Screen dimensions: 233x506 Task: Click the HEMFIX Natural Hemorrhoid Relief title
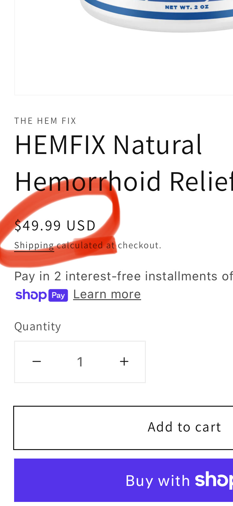(124, 162)
